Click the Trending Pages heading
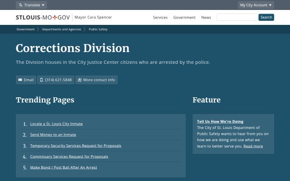This screenshot has height=181, width=290. tap(45, 100)
